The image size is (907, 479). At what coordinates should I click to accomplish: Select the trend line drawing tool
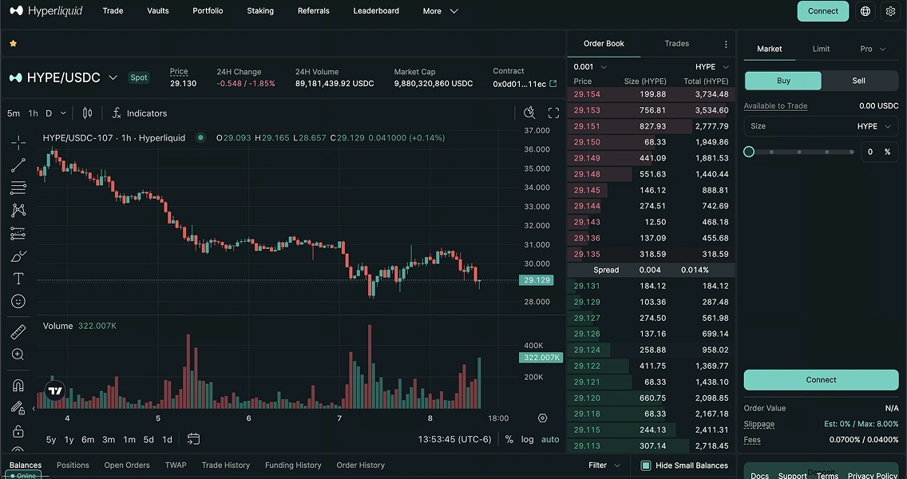click(x=18, y=165)
